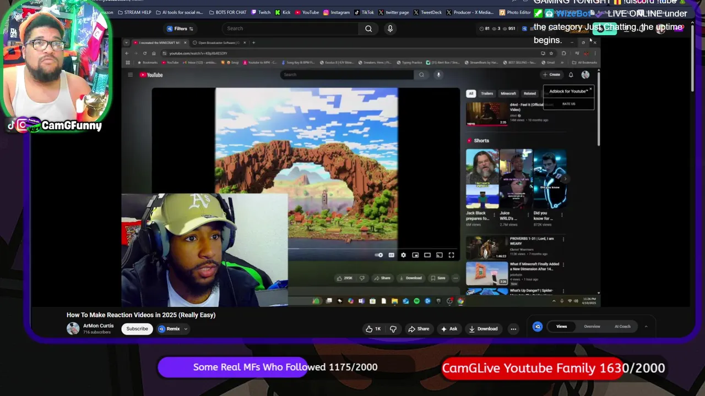This screenshot has height=396, width=705.
Task: Open the ArMon Curtis channel avatar
Action: tap(73, 328)
